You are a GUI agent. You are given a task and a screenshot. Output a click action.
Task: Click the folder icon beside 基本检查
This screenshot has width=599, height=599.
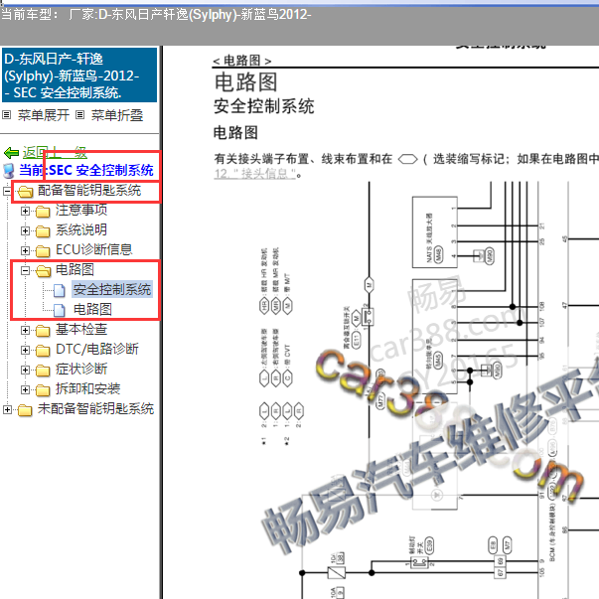(x=43, y=331)
